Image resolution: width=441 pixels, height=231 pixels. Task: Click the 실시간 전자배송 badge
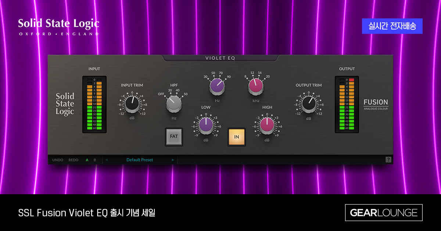pos(392,26)
